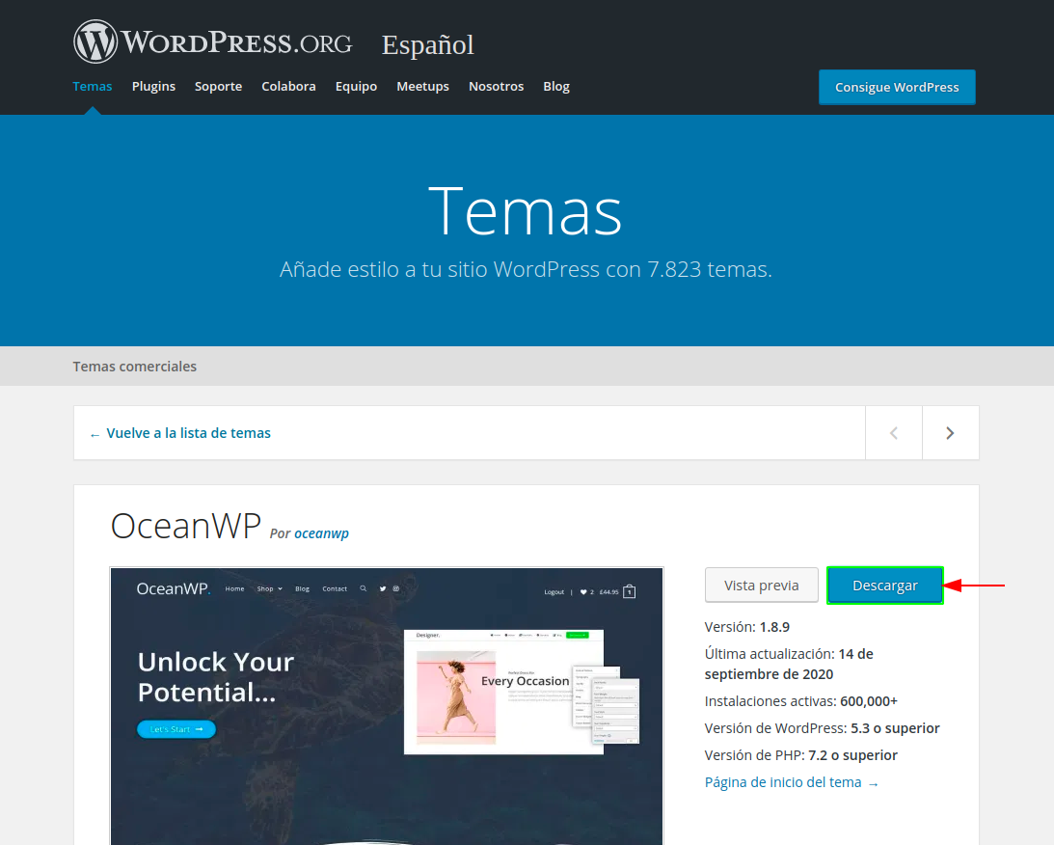The height and width of the screenshot is (845, 1054).
Task: Click the Temas comerciales link
Action: (134, 367)
